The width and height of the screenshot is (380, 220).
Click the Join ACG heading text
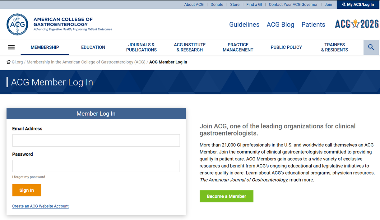(277, 130)
